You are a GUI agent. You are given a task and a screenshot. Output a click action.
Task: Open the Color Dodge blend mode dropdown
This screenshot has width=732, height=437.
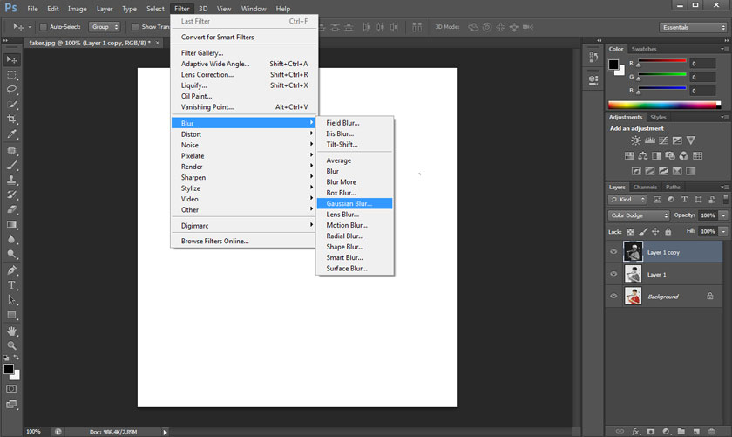click(x=639, y=215)
